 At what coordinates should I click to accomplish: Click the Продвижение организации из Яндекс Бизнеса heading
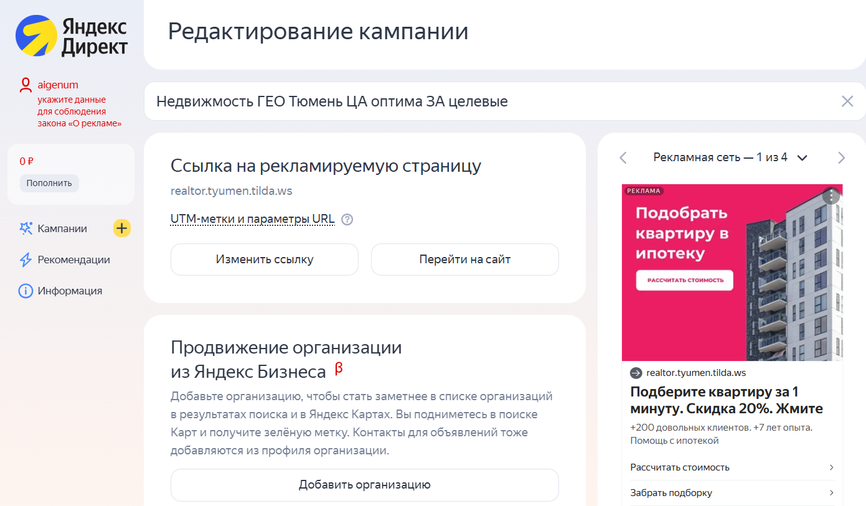pyautogui.click(x=286, y=359)
